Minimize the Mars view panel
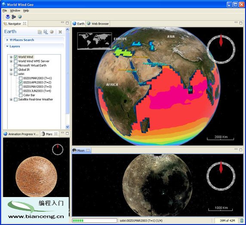Screen dimensions: 246x225 tap(62, 133)
